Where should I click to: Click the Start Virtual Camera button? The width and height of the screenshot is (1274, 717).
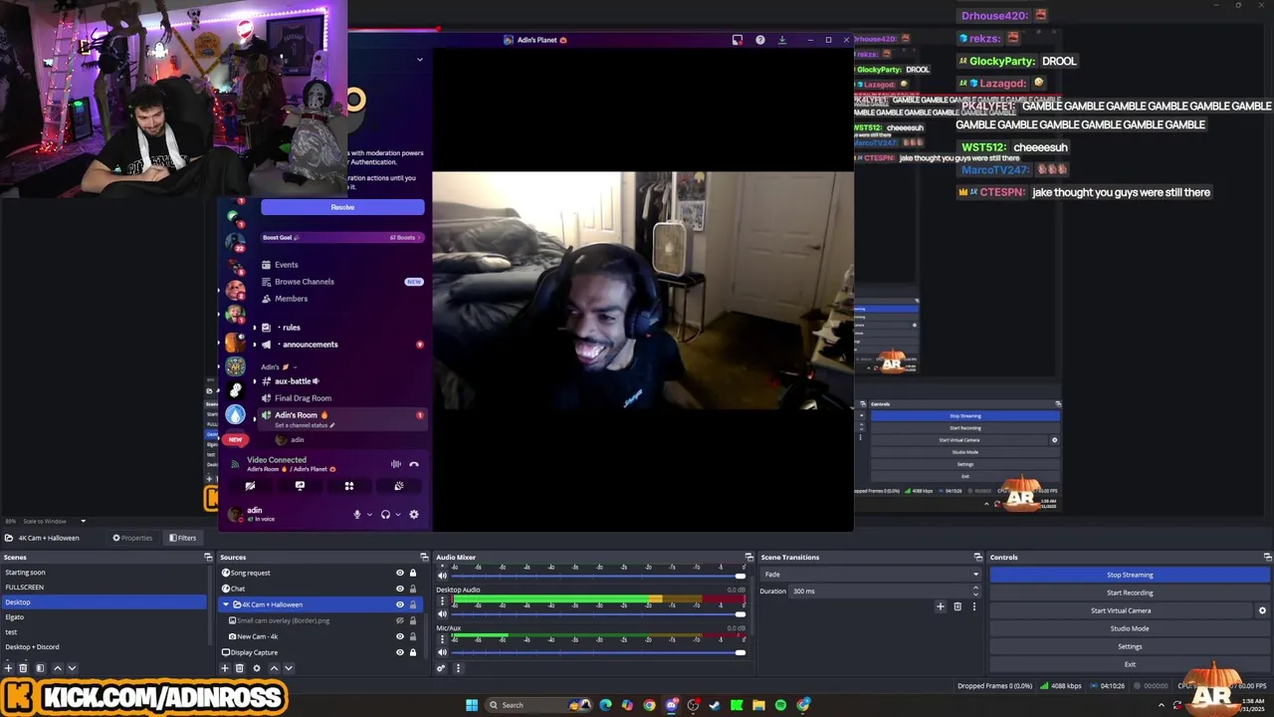tap(1121, 610)
